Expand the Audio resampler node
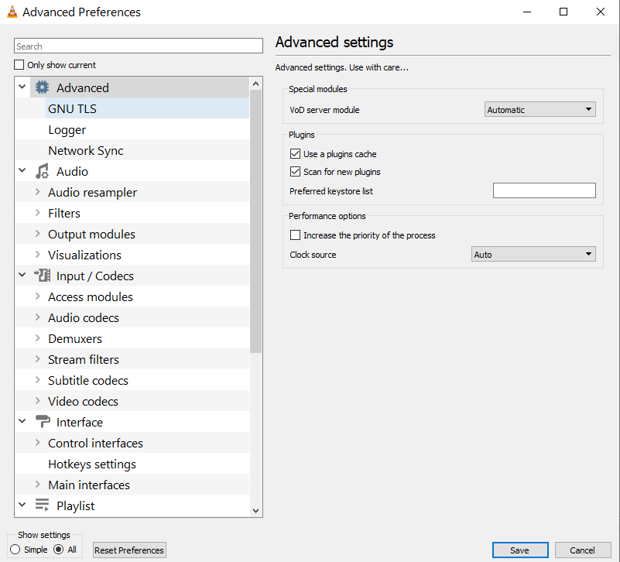620x562 pixels. coord(38,192)
